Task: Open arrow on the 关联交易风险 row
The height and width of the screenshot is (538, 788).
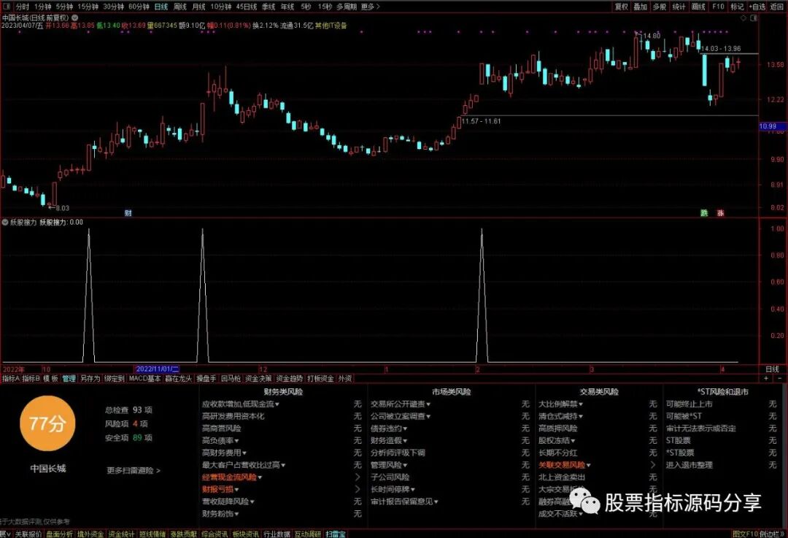Action: click(653, 465)
